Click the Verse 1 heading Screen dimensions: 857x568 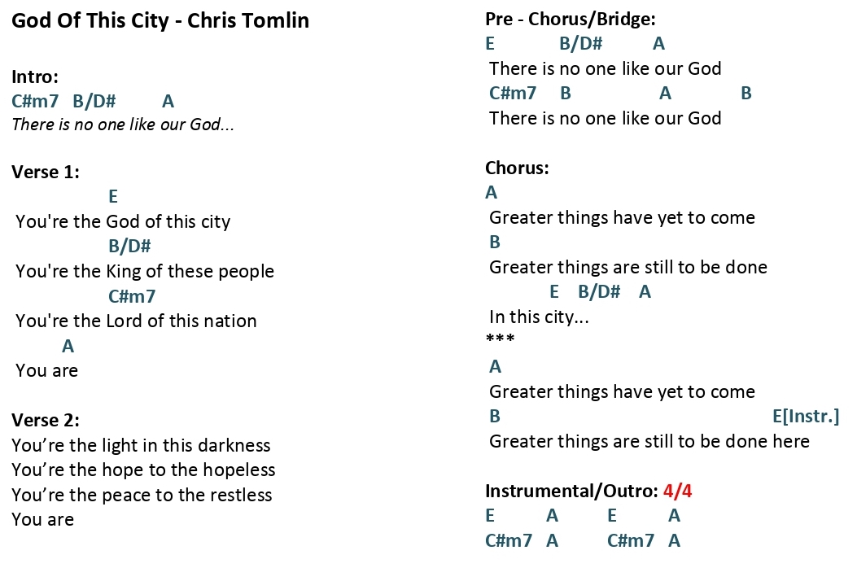tap(46, 173)
